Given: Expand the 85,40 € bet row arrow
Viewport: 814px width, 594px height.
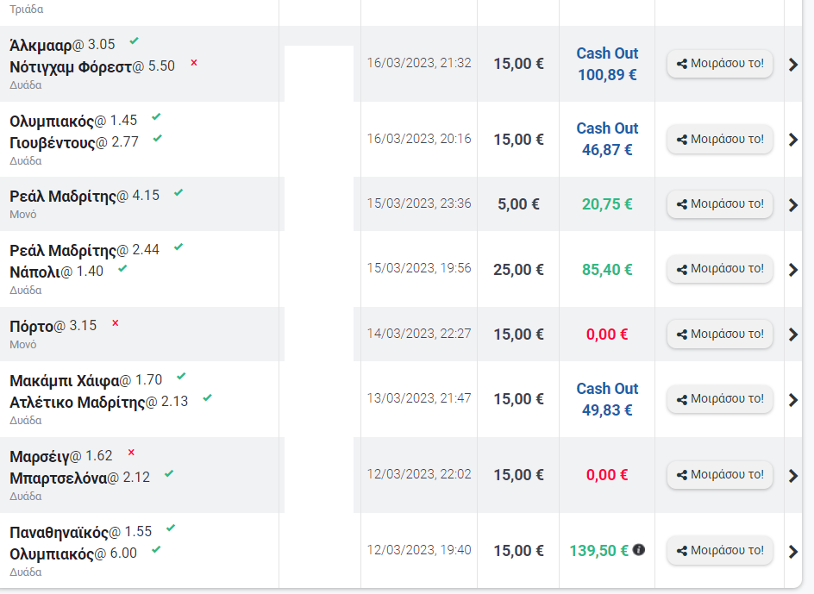Looking at the screenshot, I should [x=792, y=270].
